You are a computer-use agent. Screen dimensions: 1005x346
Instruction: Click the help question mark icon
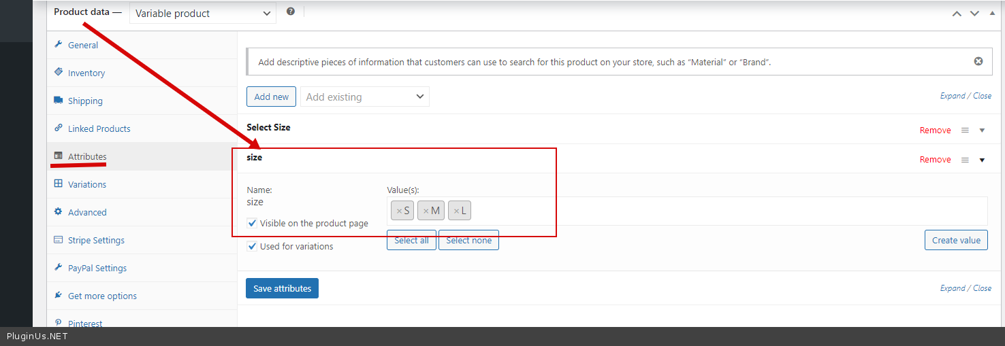291,12
